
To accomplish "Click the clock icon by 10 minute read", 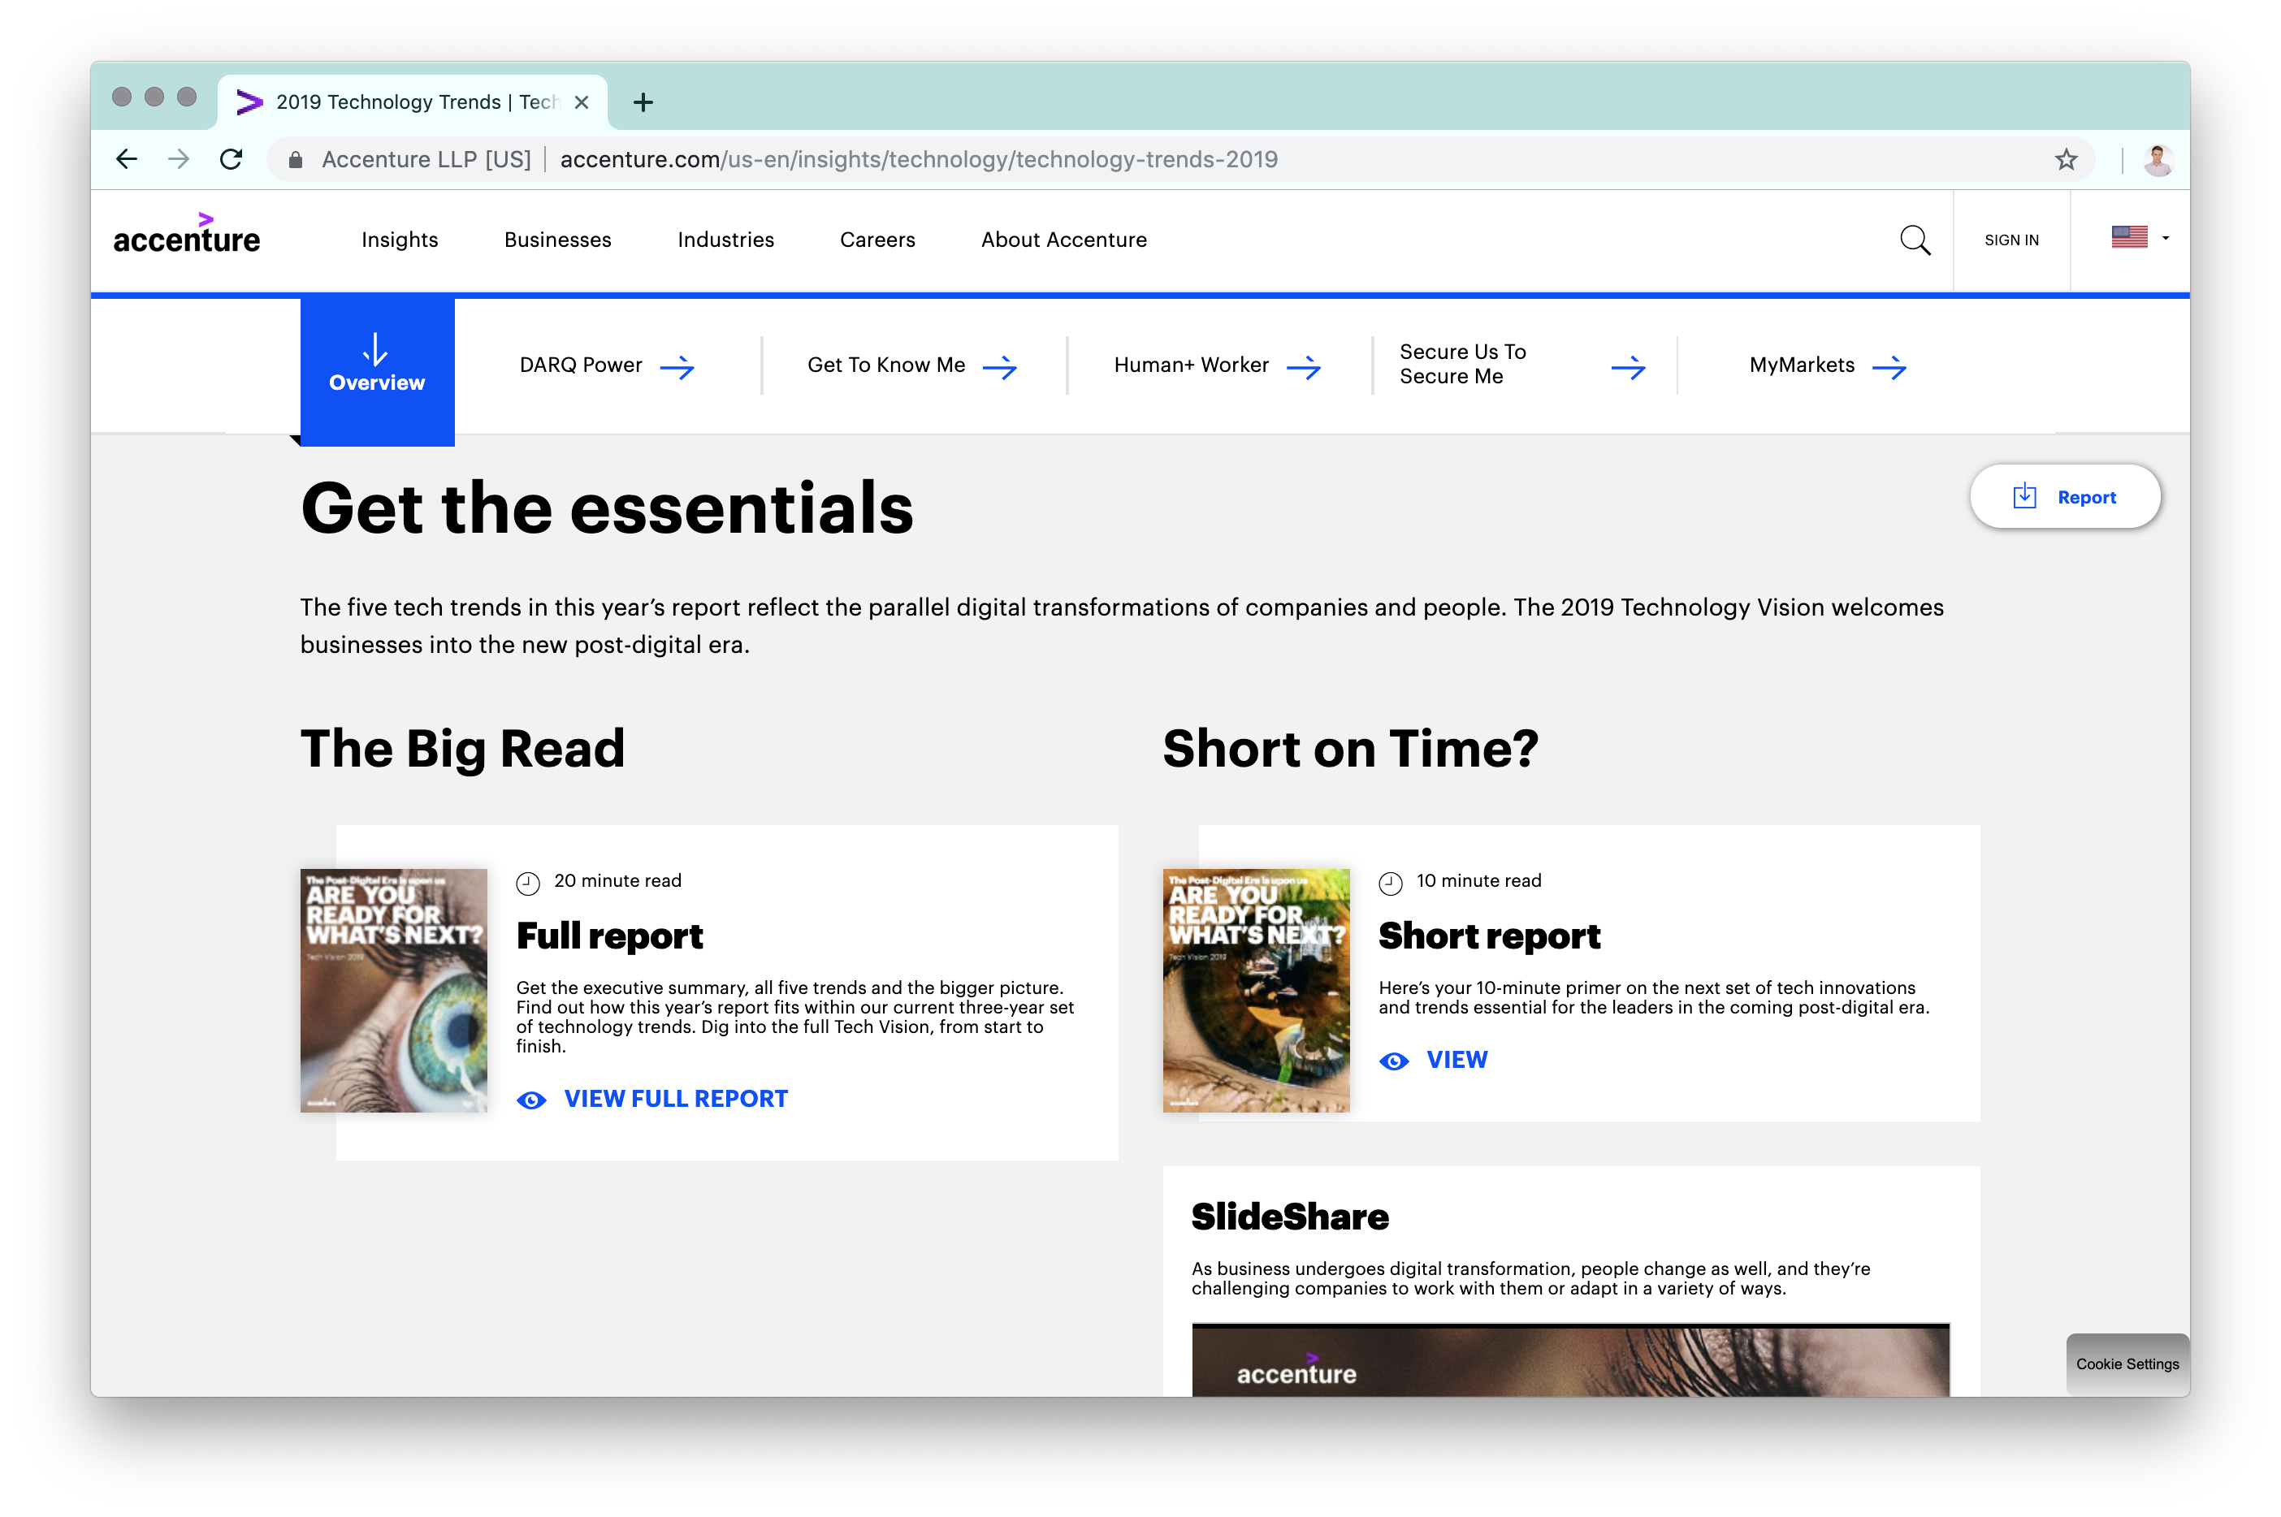I will click(1390, 882).
